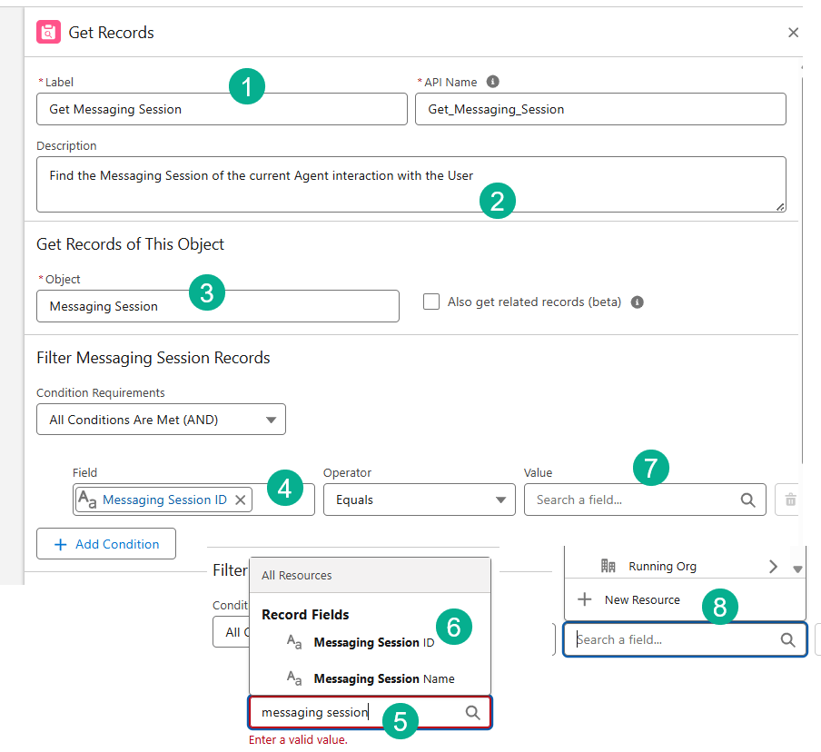This screenshot has width=821, height=752.
Task: Click the Add Condition button
Action: tap(106, 544)
